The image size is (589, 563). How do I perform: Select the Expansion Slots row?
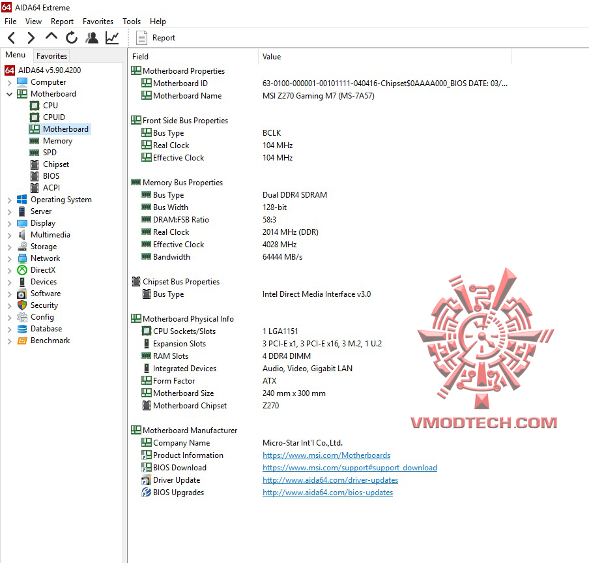tap(321, 344)
